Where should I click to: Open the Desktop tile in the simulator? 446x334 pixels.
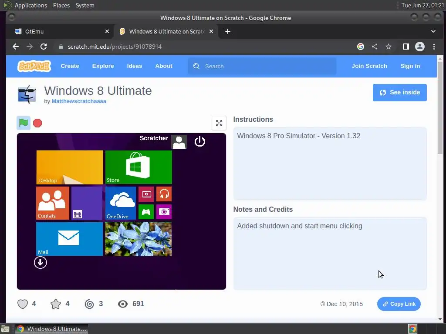coord(70,167)
